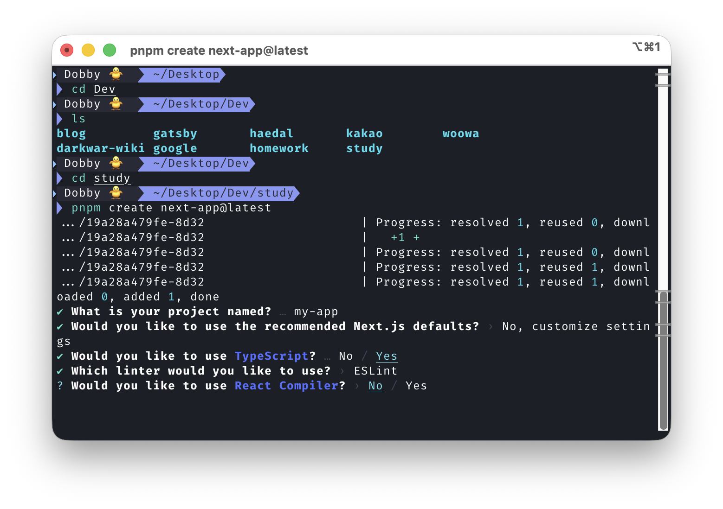This screenshot has height=509, width=723.
Task: Select Yes for the TypeScript question
Action: pos(386,356)
